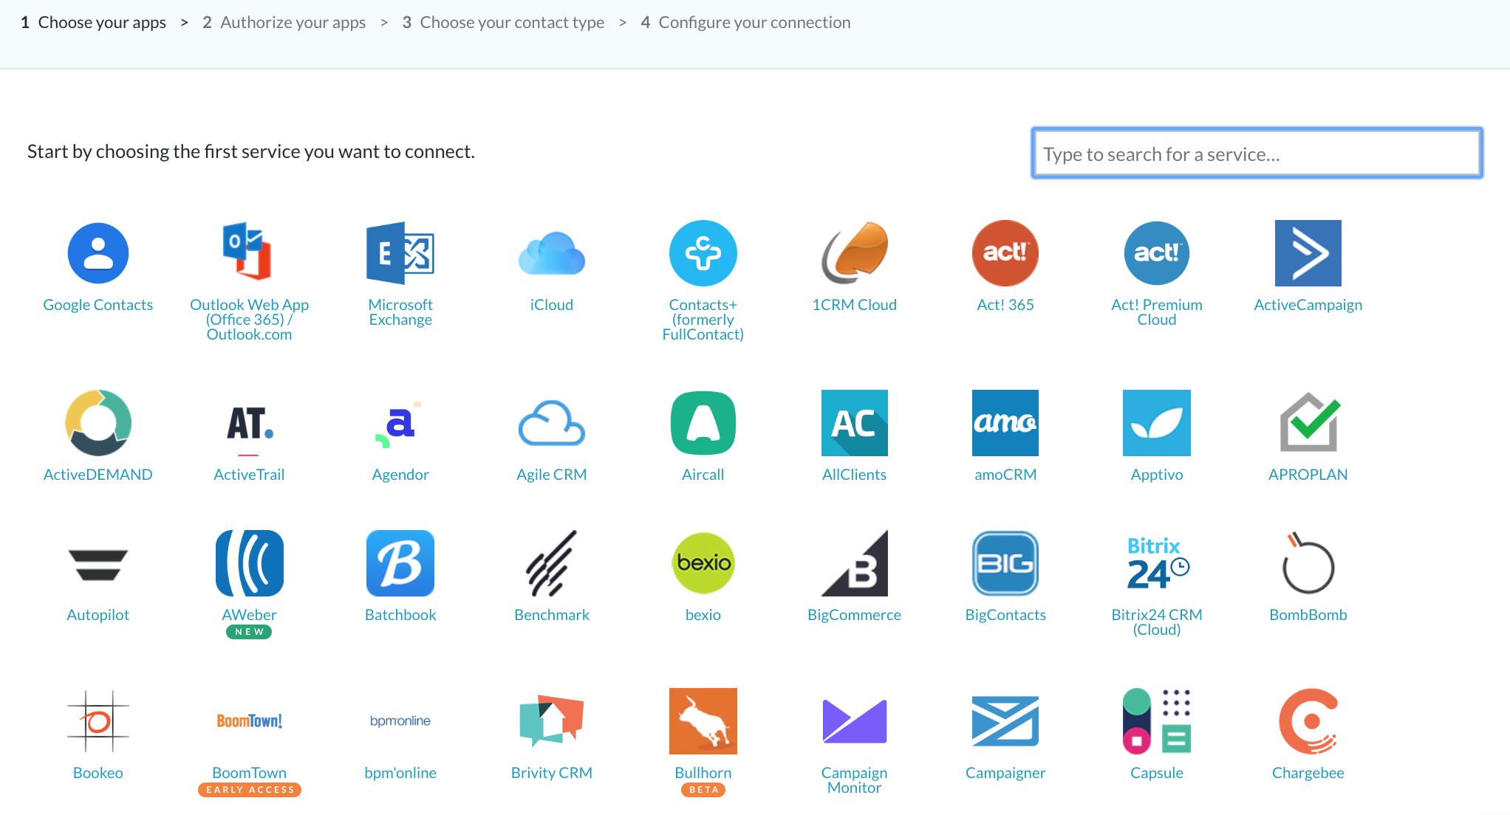This screenshot has height=815, width=1510.
Task: Select the Agile CRM cloud icon
Action: tap(552, 423)
